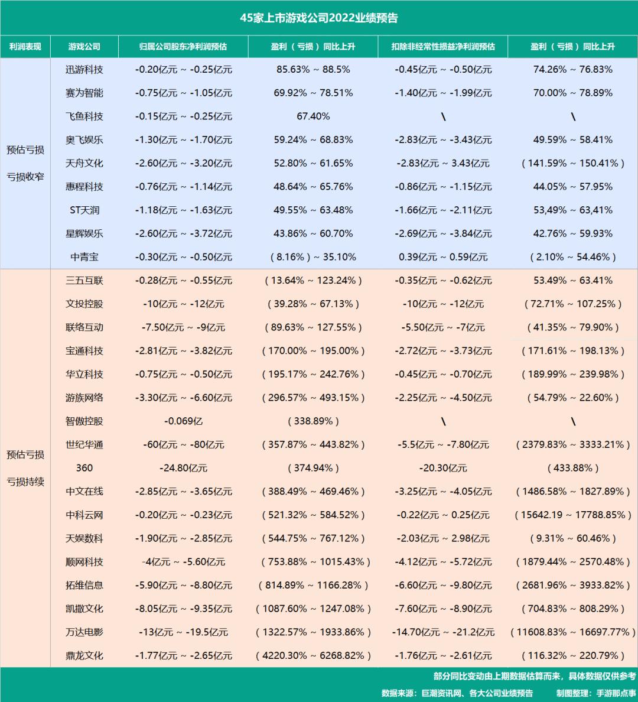Click the 利润表现 column header
Image resolution: width=638 pixels, height=702 pixels.
click(x=25, y=47)
